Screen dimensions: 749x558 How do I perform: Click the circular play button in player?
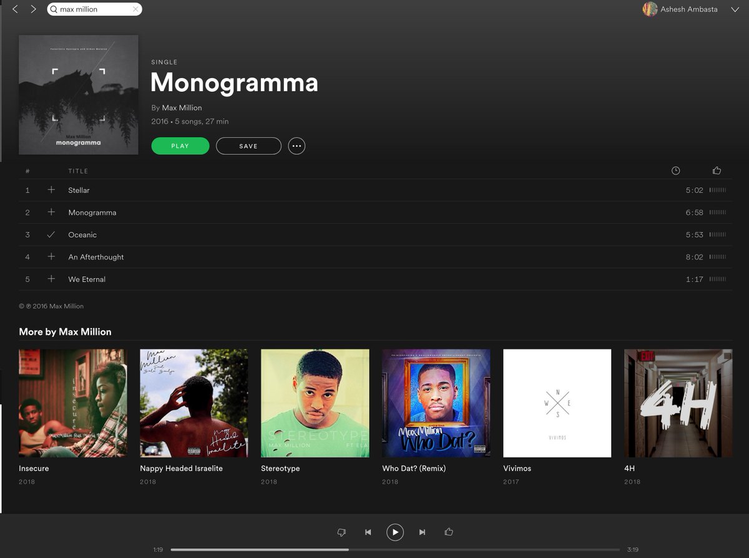click(395, 532)
